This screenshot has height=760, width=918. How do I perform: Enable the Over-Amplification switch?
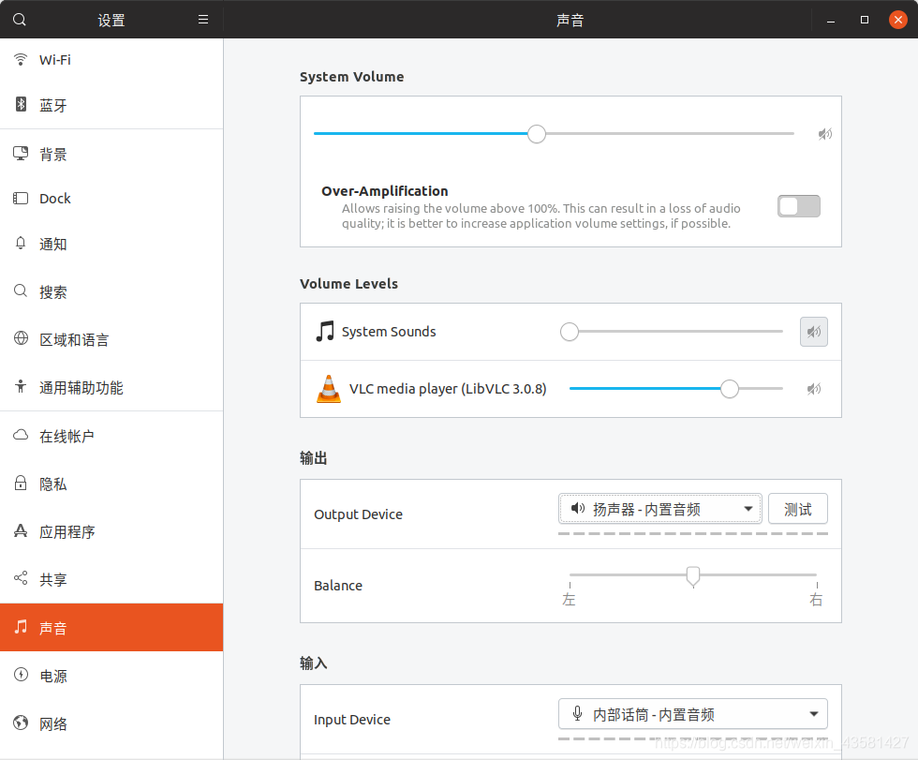[x=798, y=206]
